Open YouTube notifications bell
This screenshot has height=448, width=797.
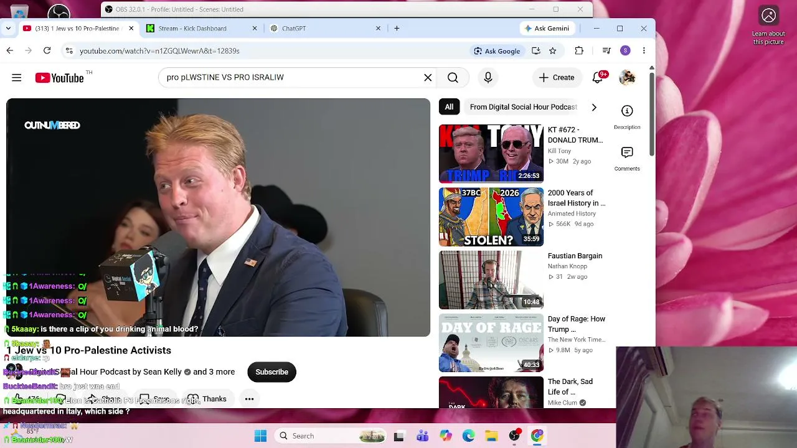598,77
